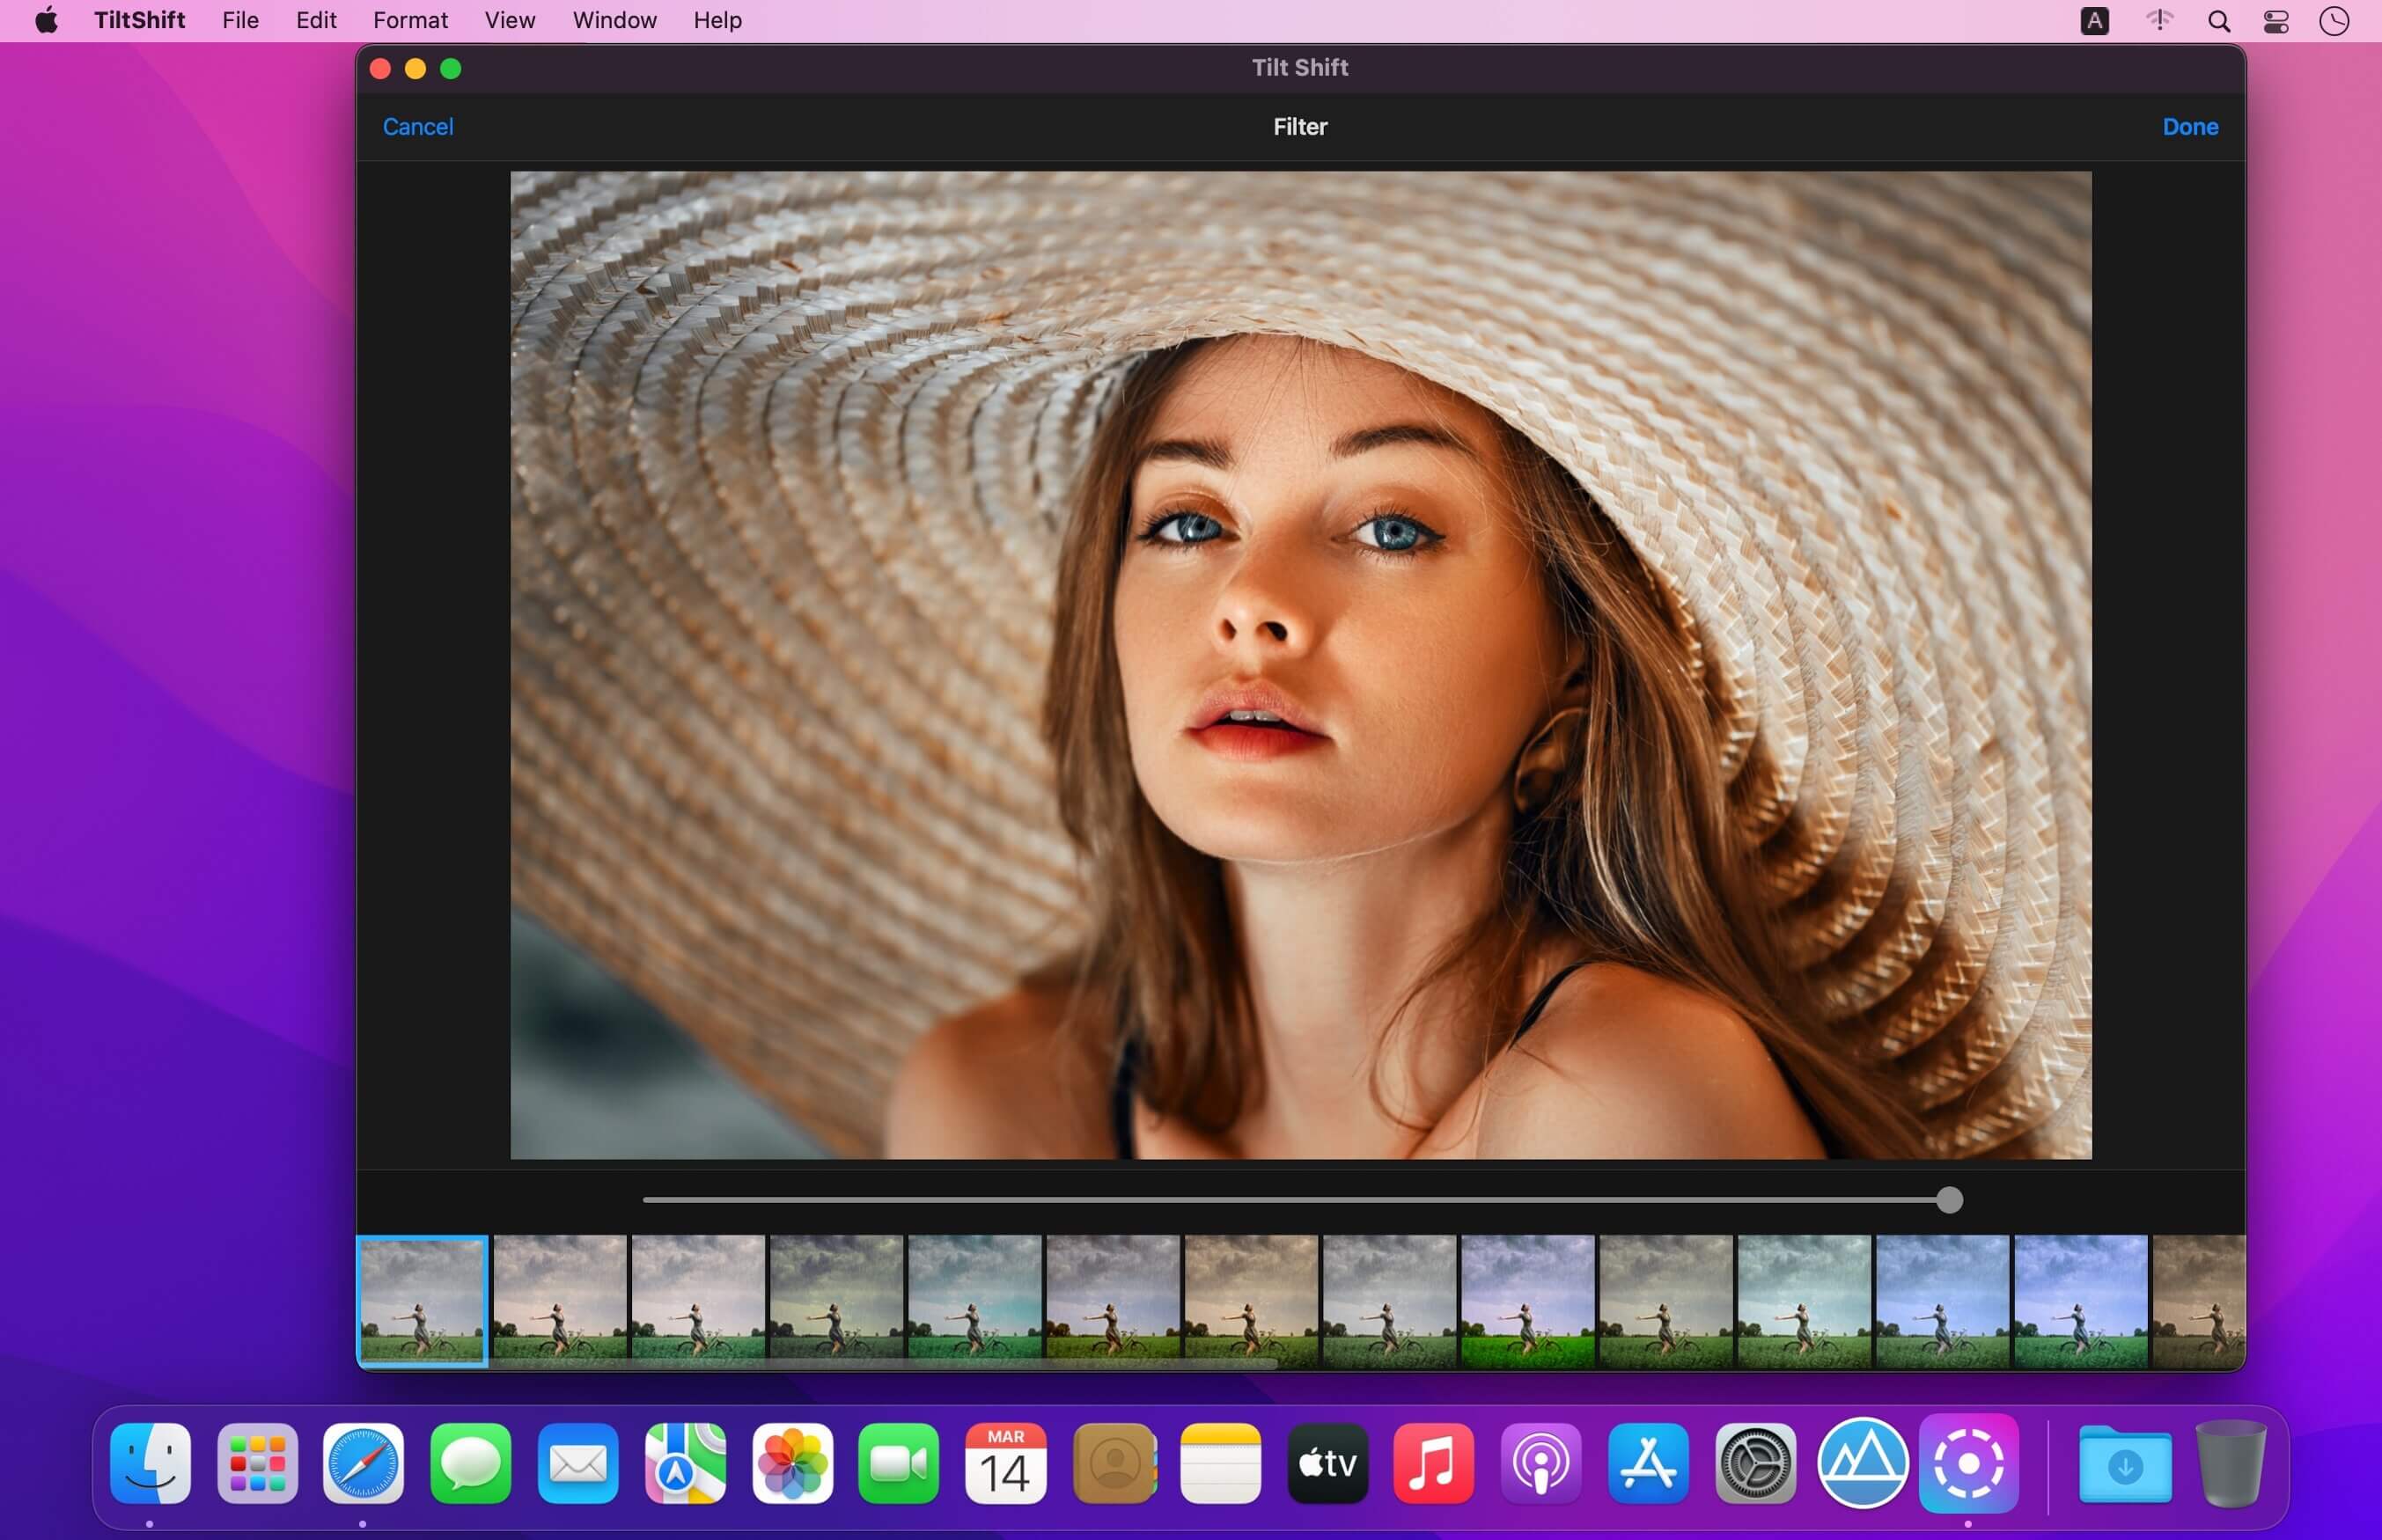The image size is (2382, 1540).
Task: Open the Window menu
Action: 614,20
